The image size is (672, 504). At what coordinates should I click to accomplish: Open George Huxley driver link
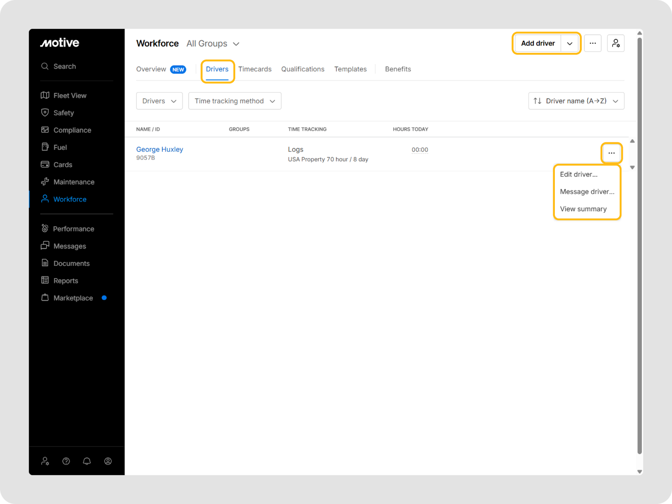click(160, 149)
